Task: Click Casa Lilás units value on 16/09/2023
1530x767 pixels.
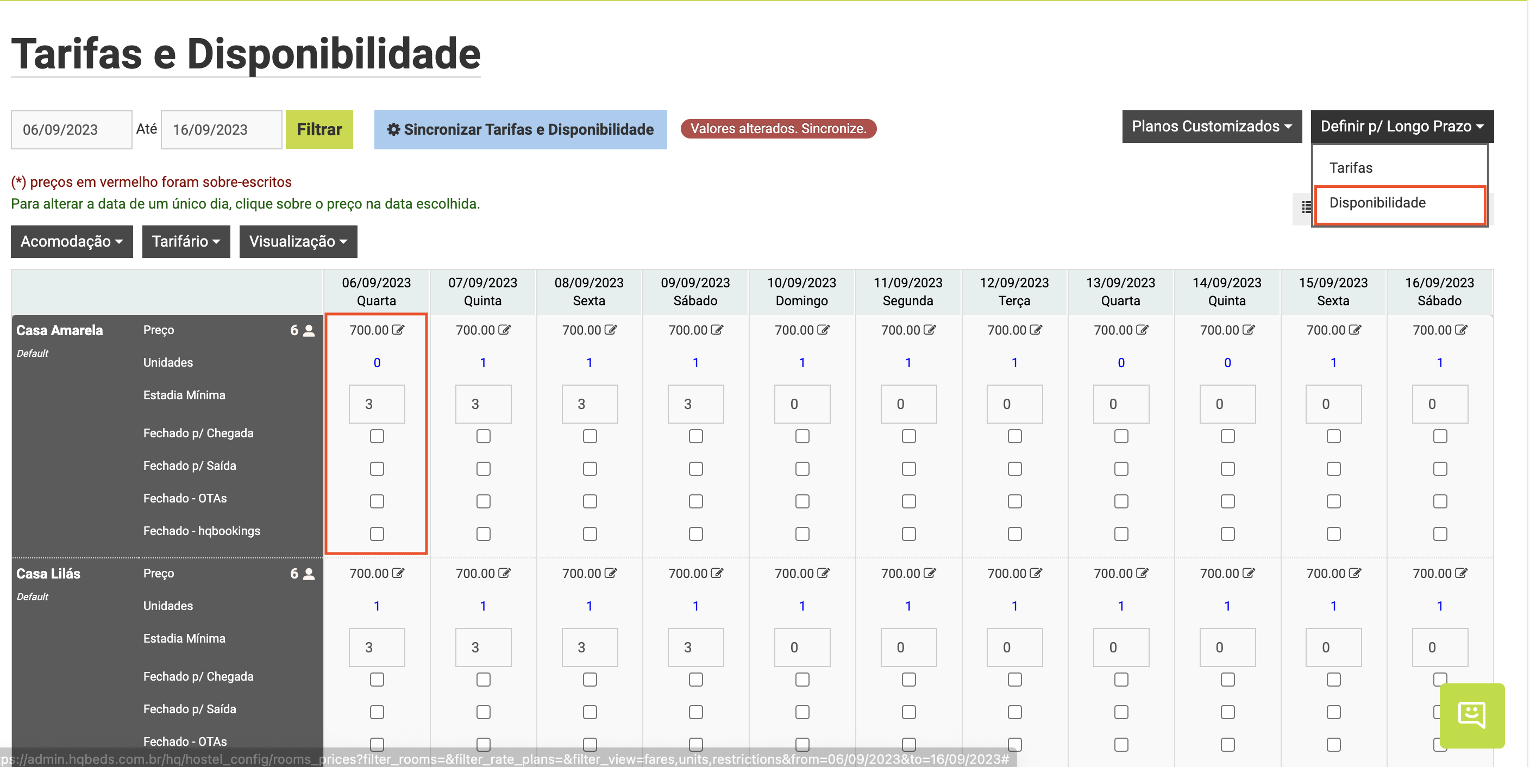Action: [1440, 606]
